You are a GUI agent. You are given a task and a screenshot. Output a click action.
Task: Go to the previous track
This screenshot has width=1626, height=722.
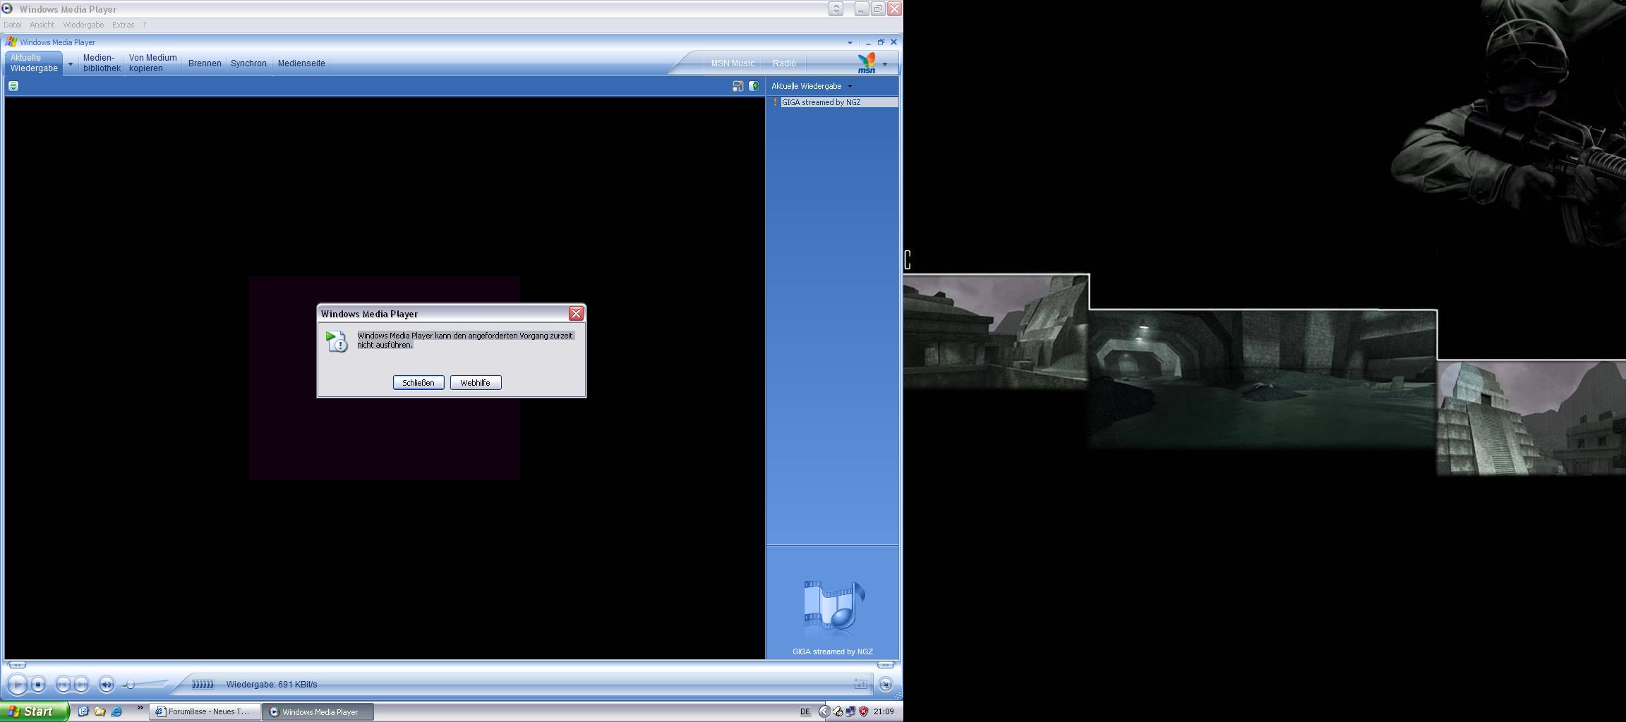(x=63, y=684)
